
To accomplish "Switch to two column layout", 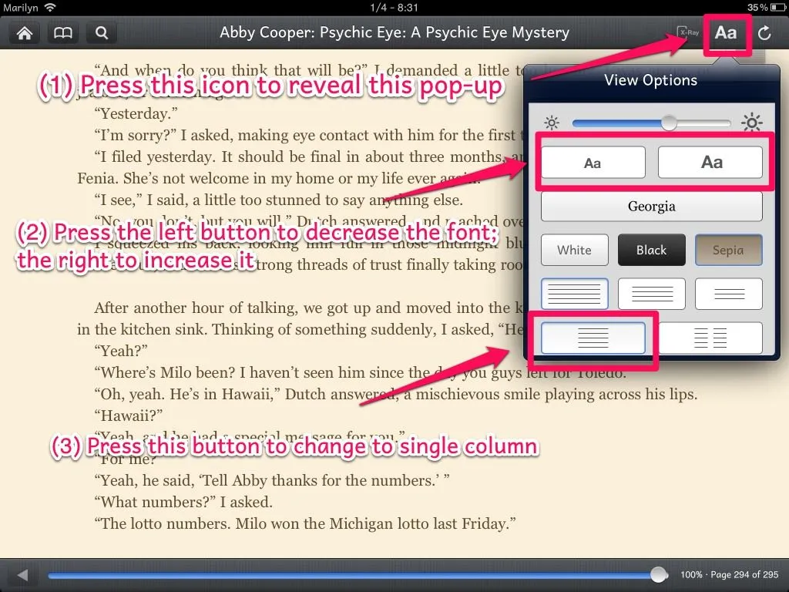I will pyautogui.click(x=710, y=338).
